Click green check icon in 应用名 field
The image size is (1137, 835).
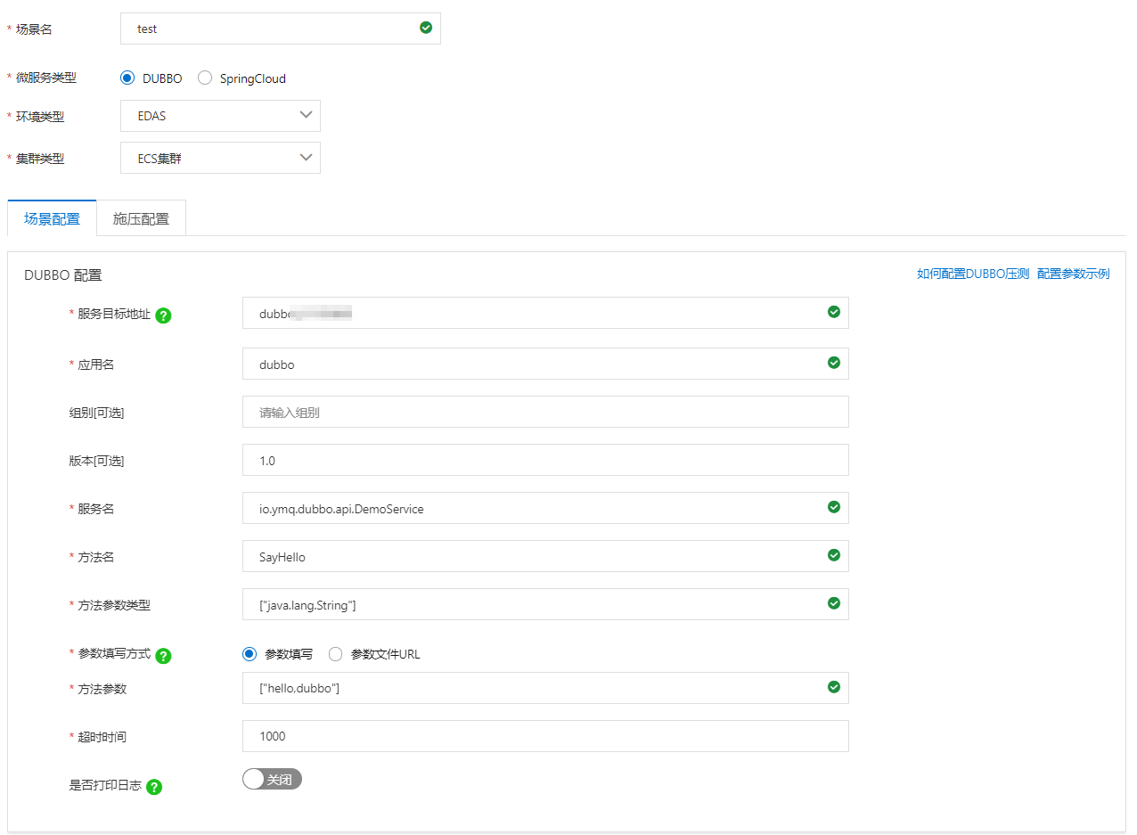pos(834,363)
